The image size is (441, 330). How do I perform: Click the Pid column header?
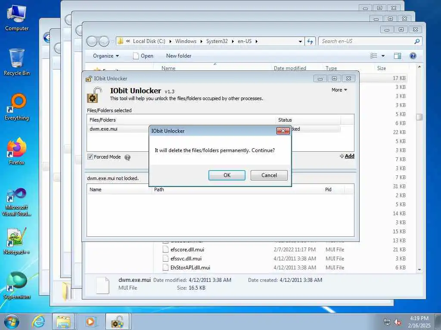click(x=334, y=189)
